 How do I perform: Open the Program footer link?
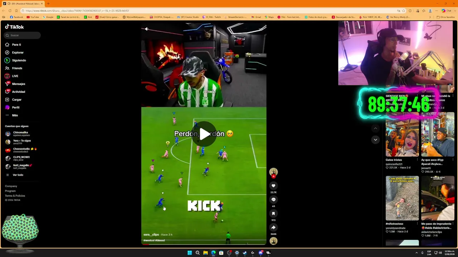[10, 191]
